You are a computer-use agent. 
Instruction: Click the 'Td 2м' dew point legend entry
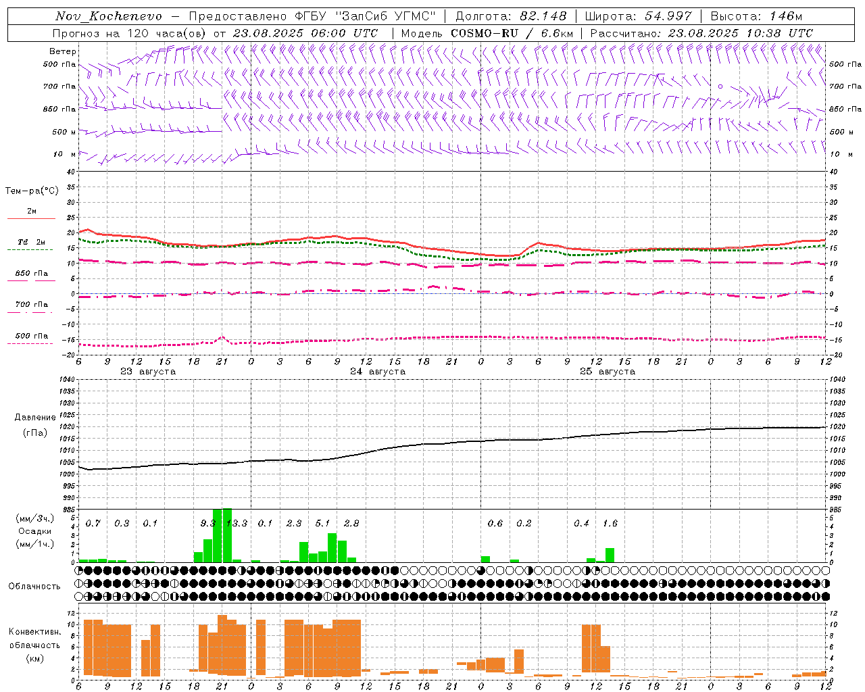32,242
